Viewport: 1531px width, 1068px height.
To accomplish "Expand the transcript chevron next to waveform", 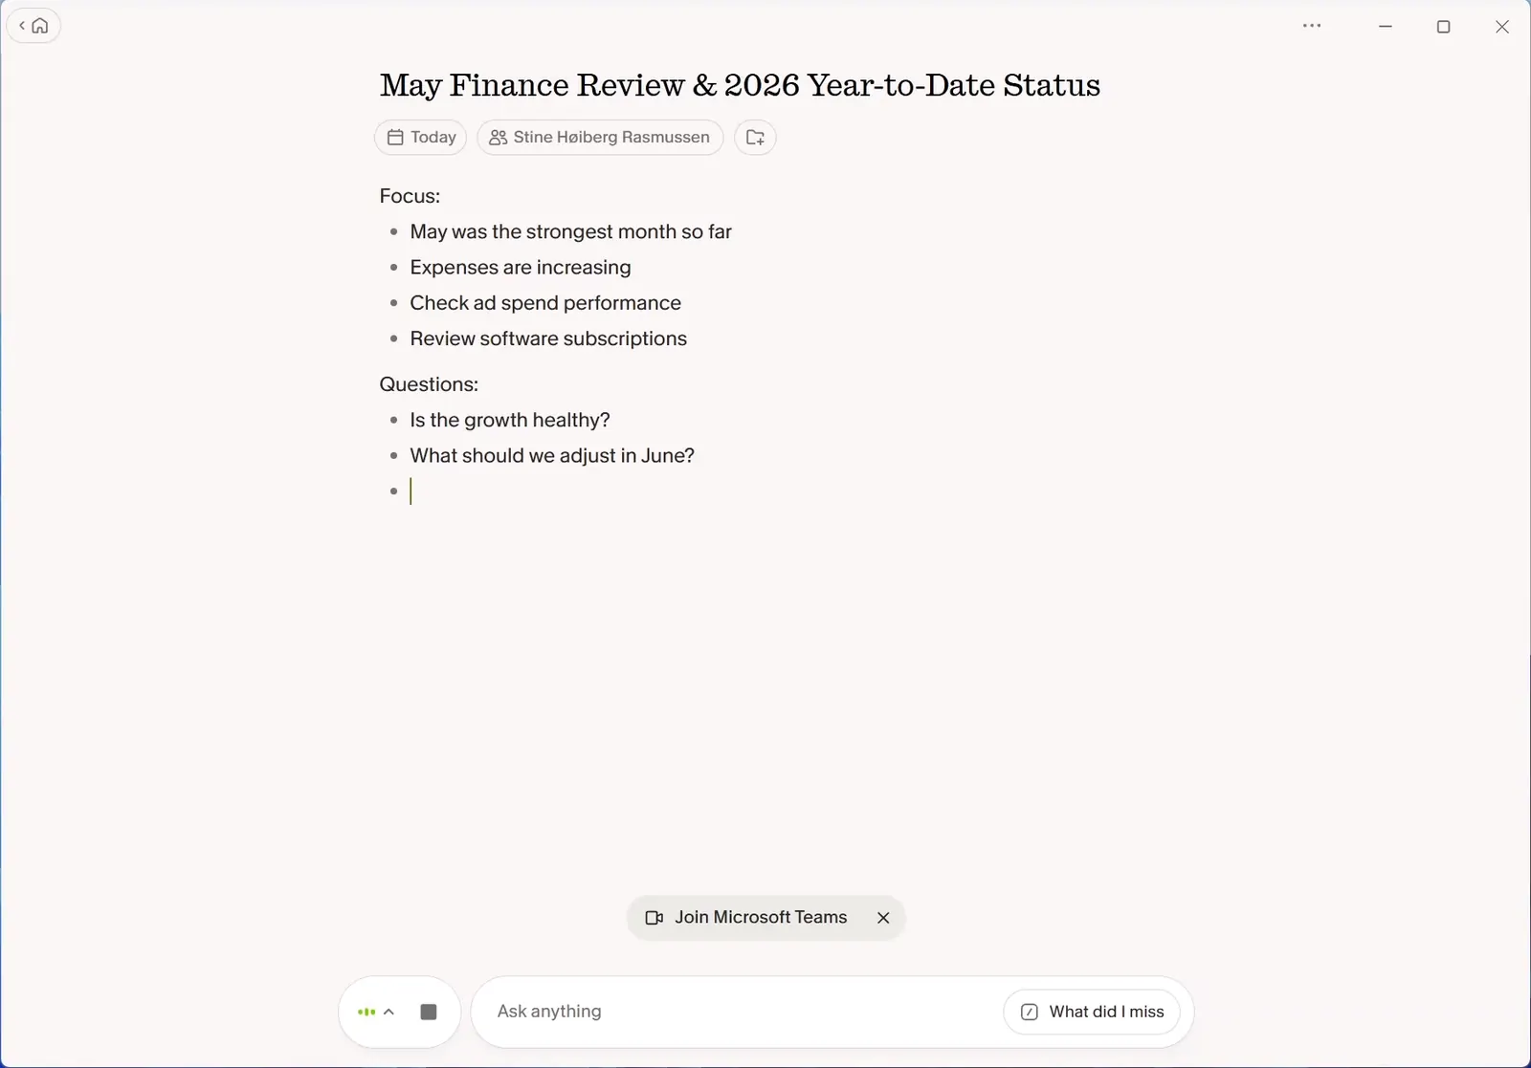I will (388, 1012).
